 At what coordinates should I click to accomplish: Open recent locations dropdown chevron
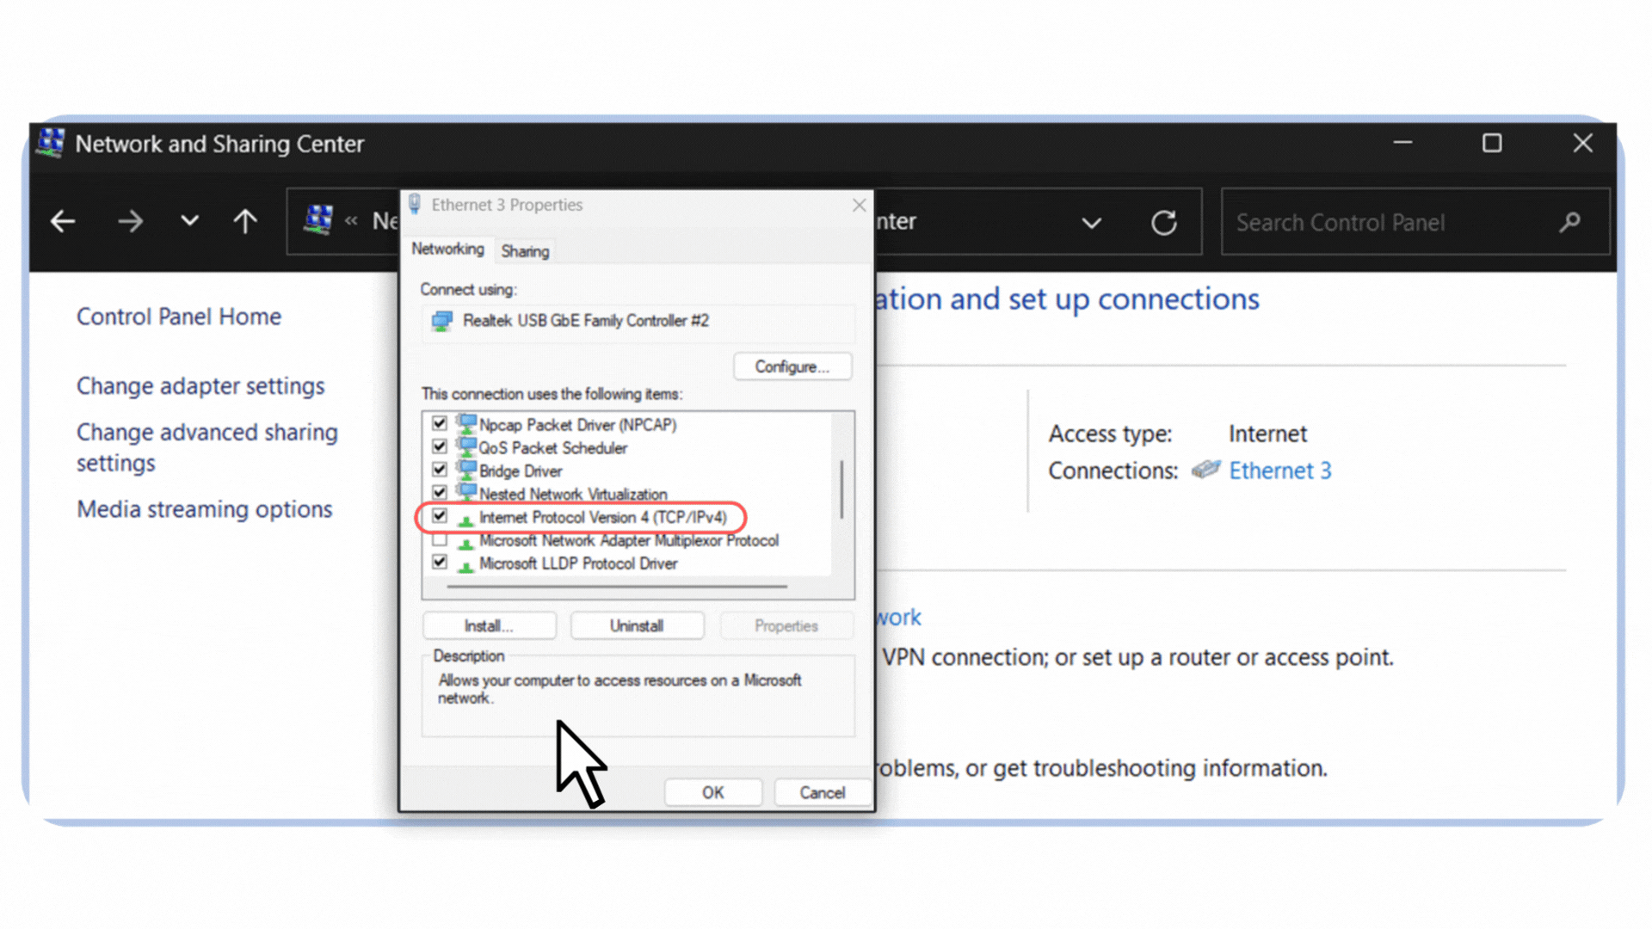click(189, 221)
